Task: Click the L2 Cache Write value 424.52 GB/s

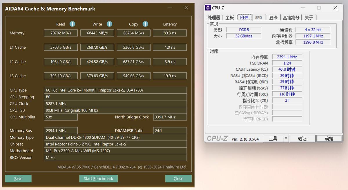Action: (x=97, y=62)
